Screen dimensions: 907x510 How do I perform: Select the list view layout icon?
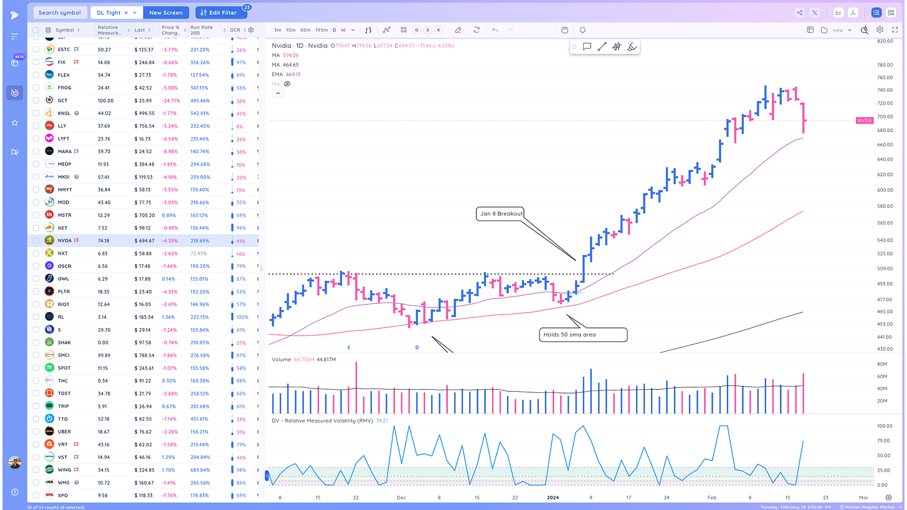pos(876,12)
